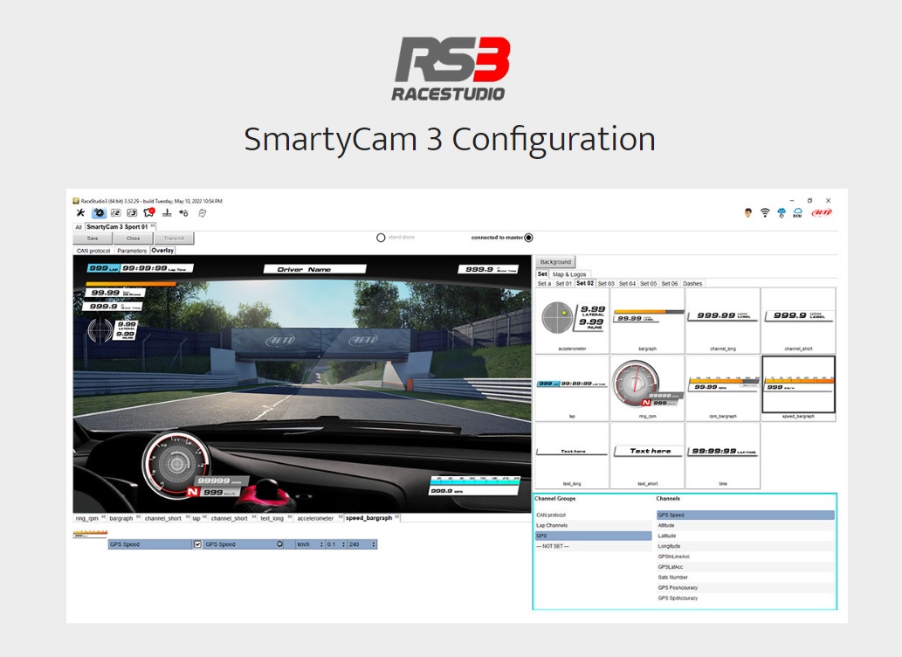This screenshot has width=902, height=657.
Task: Select the channel_short widget thumbnail
Action: (798, 321)
